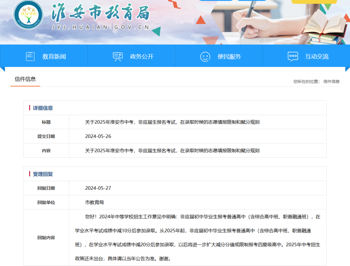Click the yellow button at top right
The image size is (350, 266).
[x=314, y=2]
